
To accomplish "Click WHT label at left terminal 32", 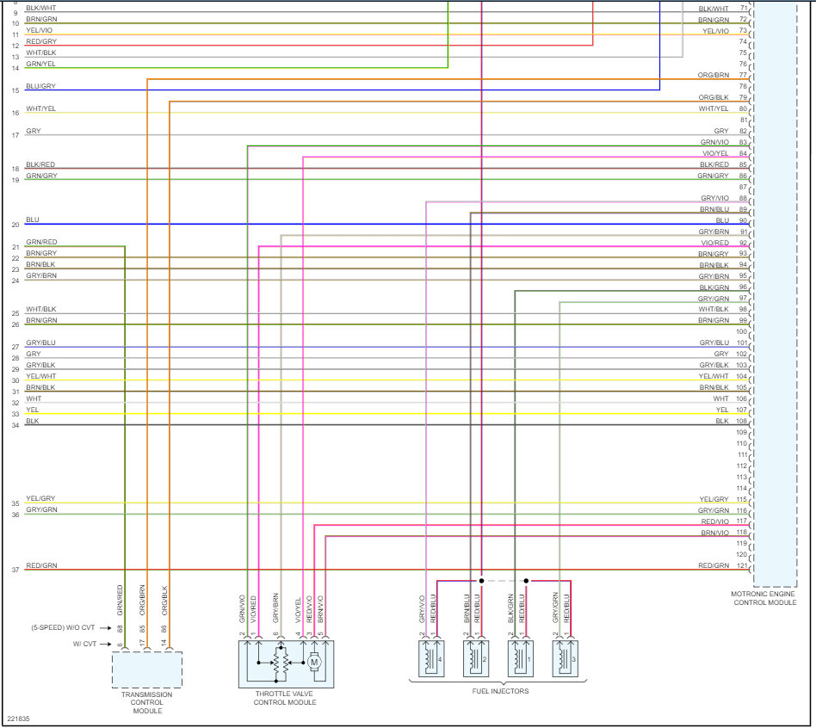I will pos(34,398).
